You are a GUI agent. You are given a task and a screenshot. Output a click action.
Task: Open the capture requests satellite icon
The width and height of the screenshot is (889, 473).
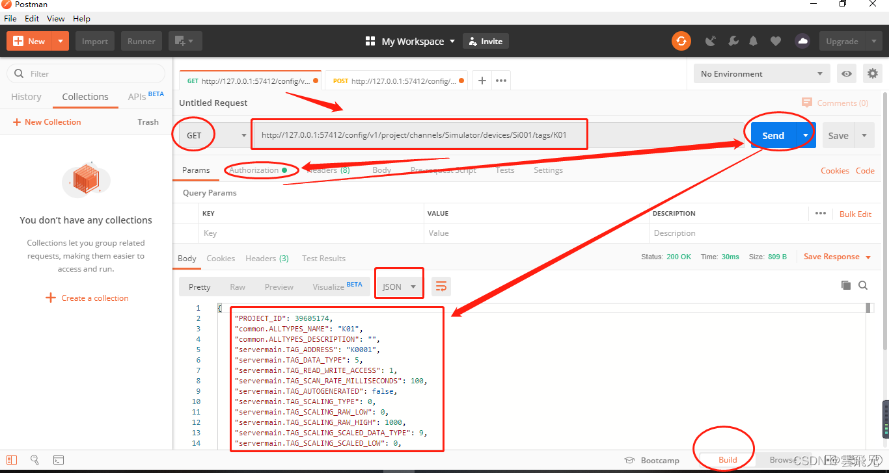coord(711,41)
